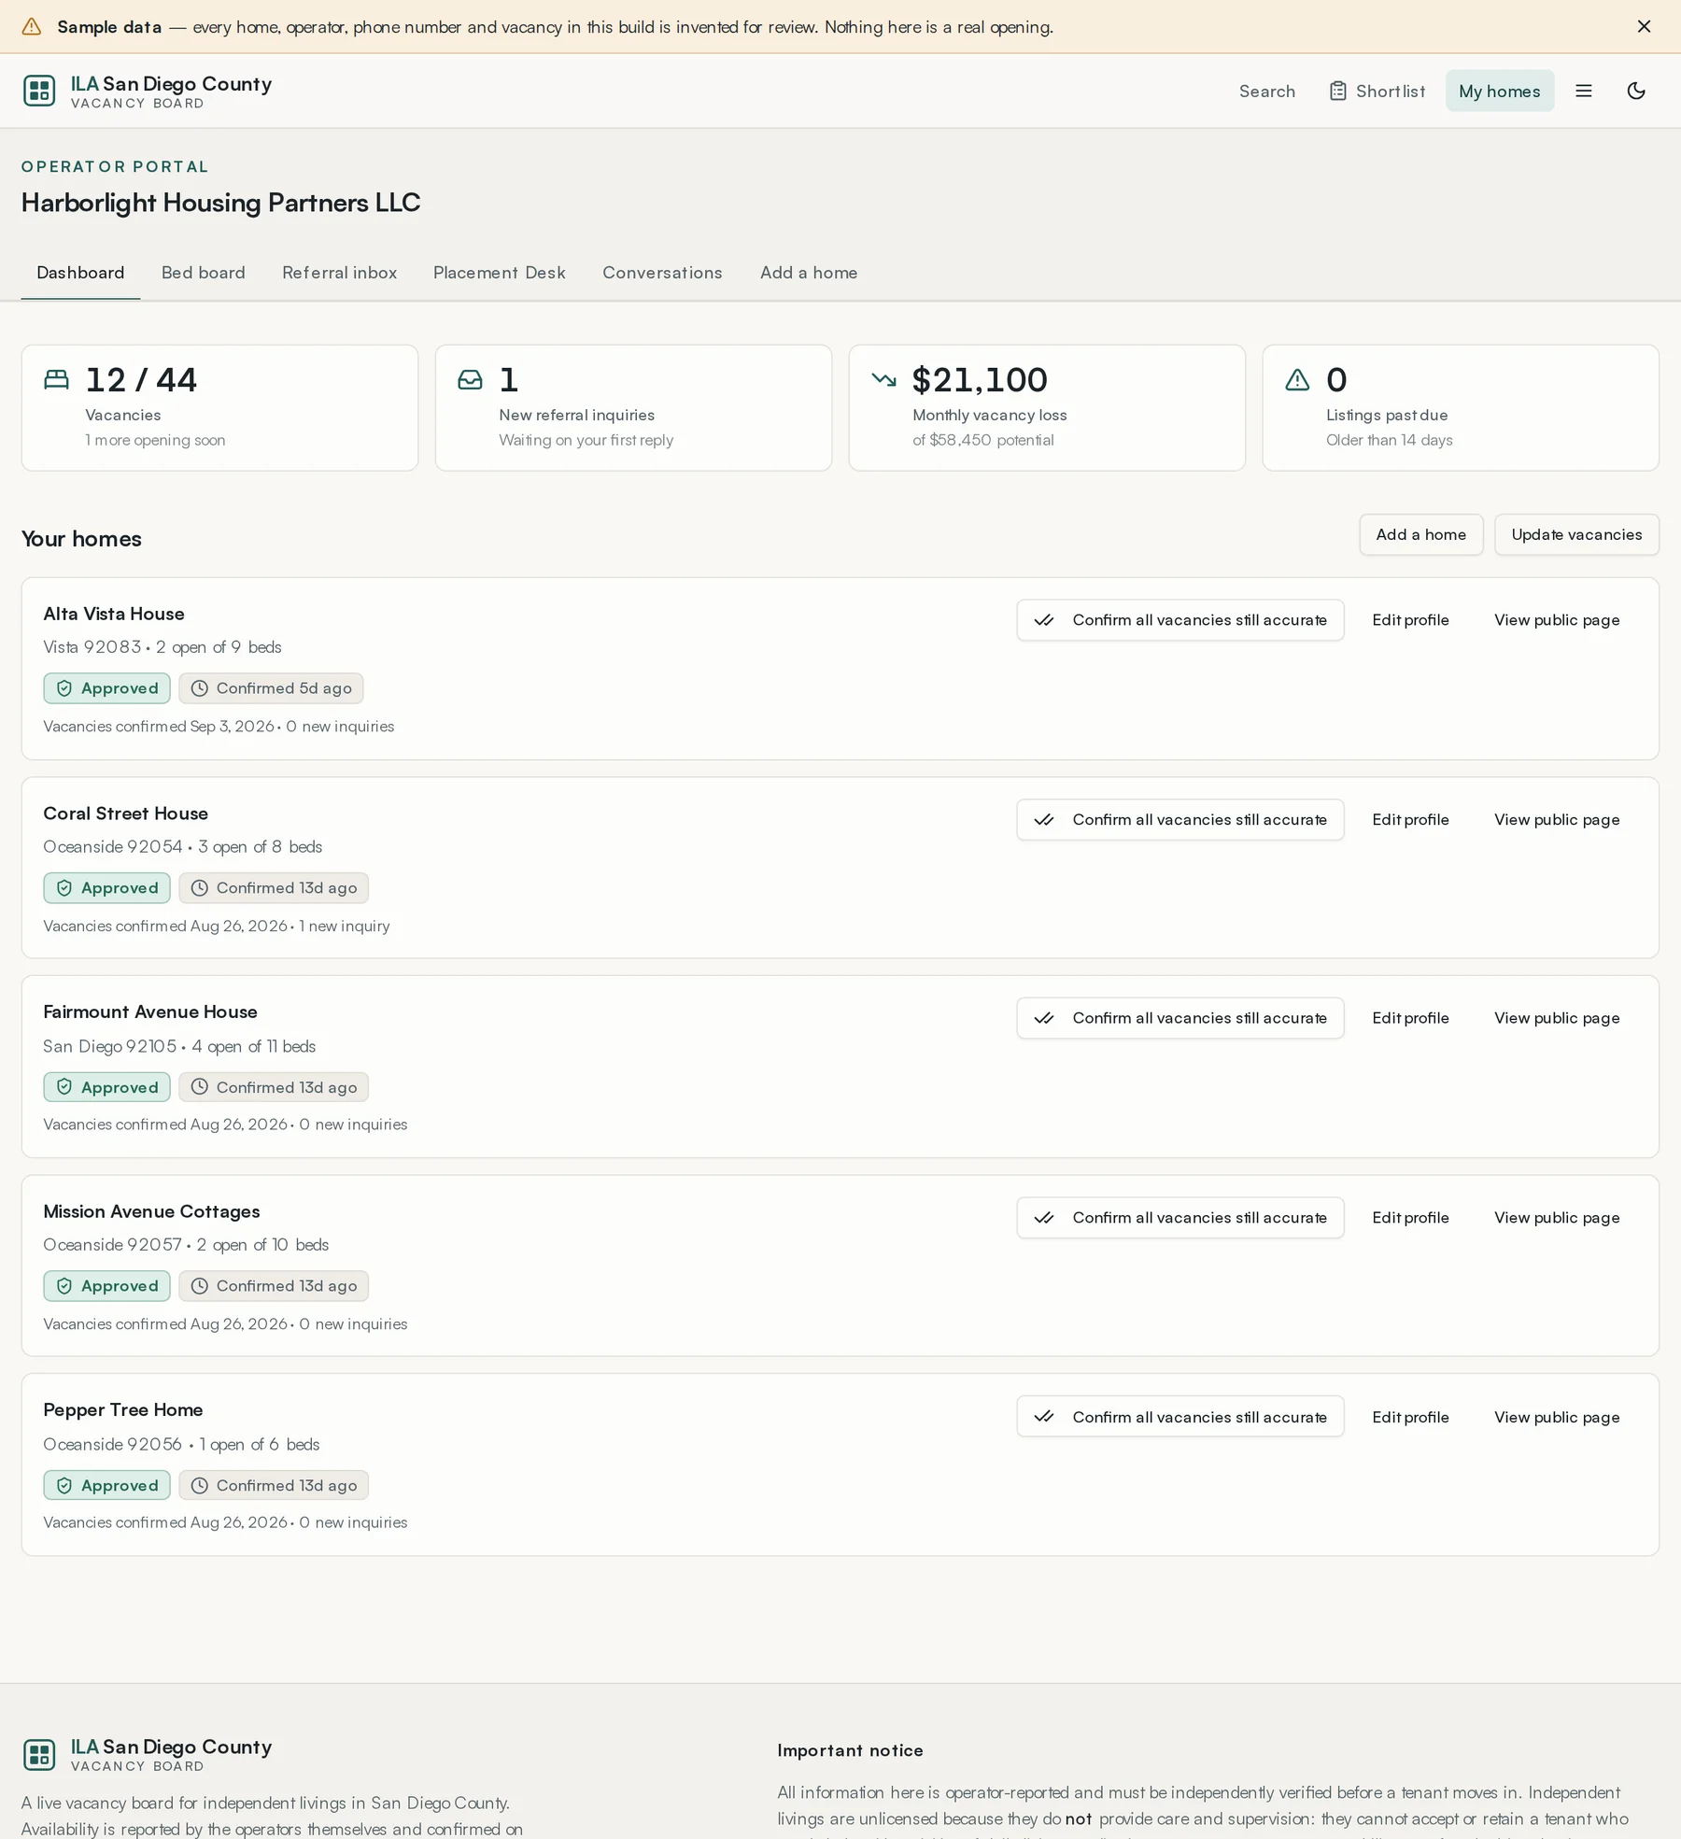
Task: Confirm all vacancies for Coral Street House
Action: pyautogui.click(x=1180, y=820)
